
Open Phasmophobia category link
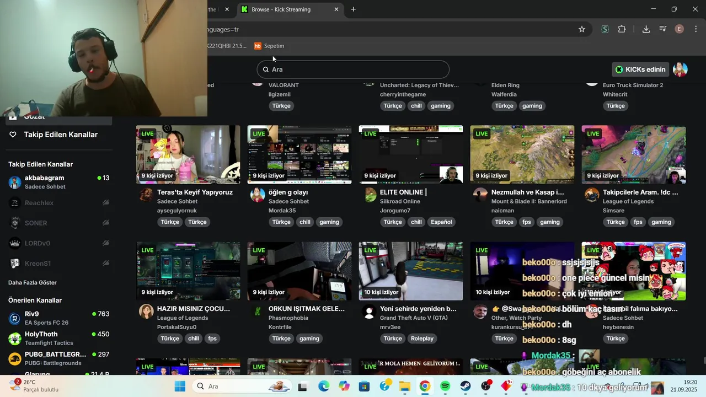[x=288, y=318]
